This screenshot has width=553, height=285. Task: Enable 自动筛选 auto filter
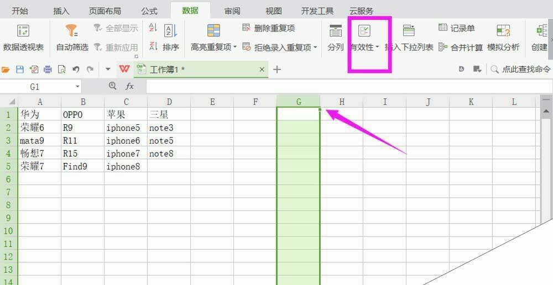coord(72,38)
